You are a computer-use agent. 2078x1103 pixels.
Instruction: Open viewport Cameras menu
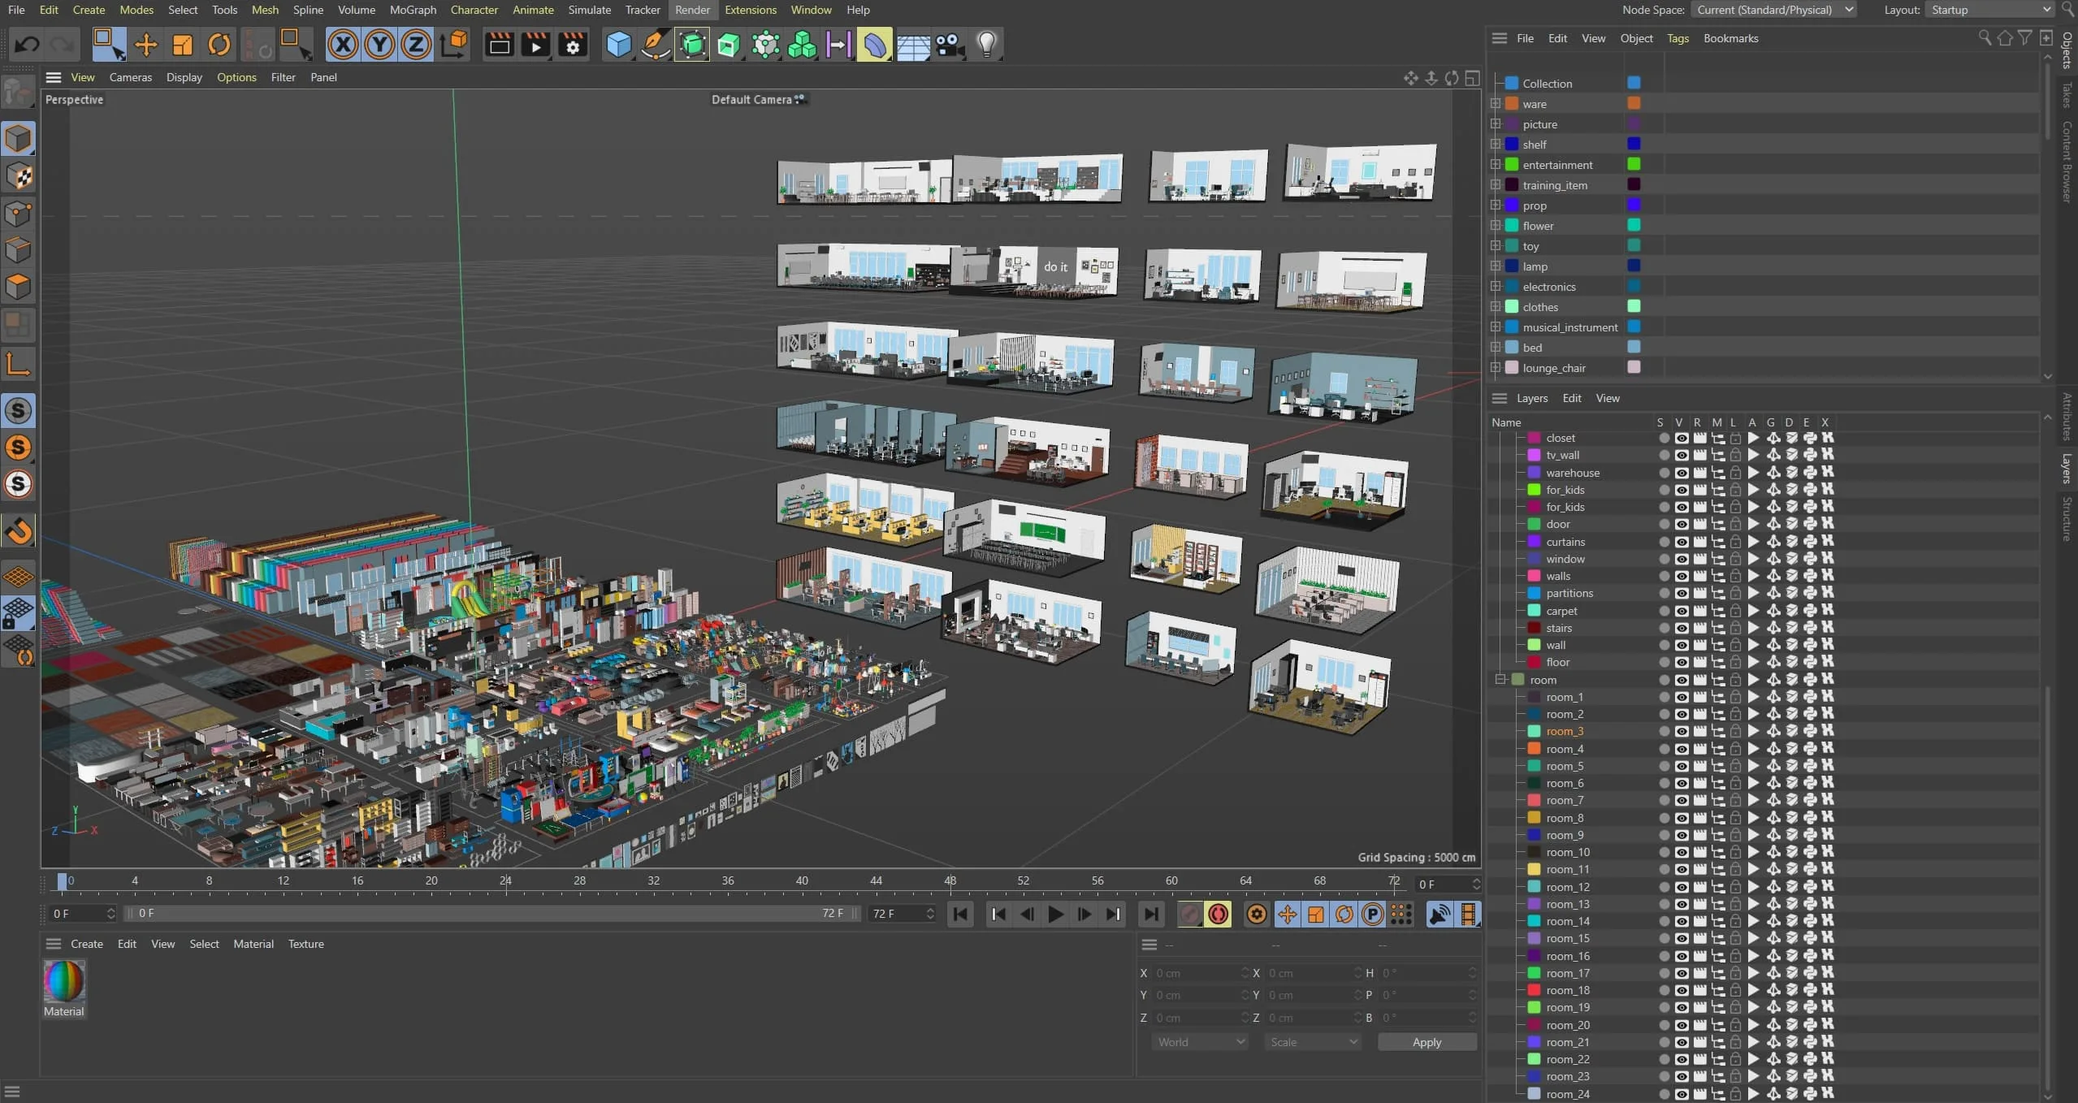point(131,77)
